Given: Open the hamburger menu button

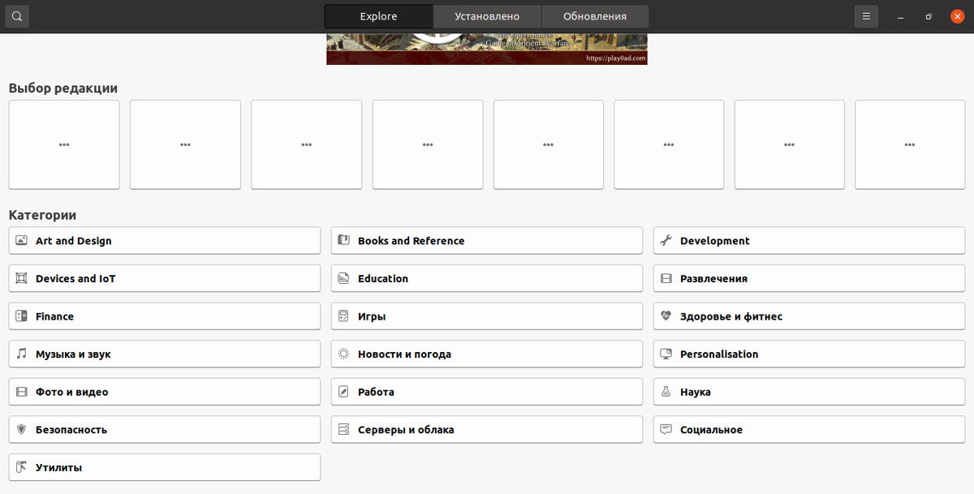Looking at the screenshot, I should point(866,16).
